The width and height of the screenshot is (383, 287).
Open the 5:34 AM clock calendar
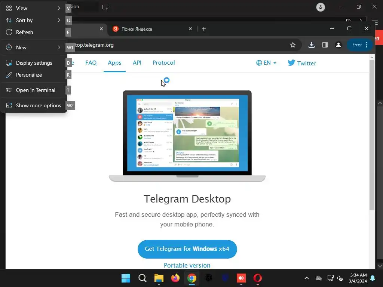pyautogui.click(x=358, y=278)
